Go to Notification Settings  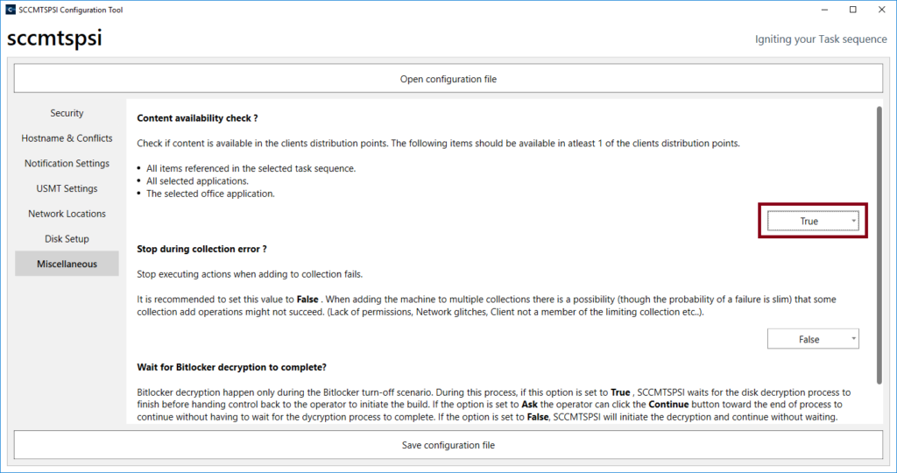67,164
